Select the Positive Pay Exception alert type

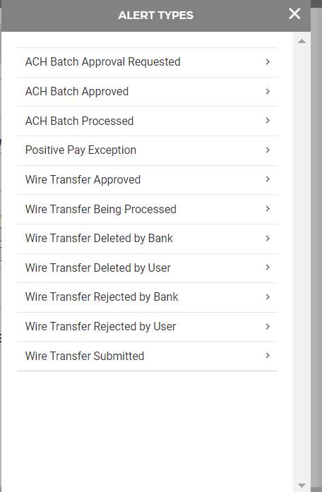tap(147, 150)
